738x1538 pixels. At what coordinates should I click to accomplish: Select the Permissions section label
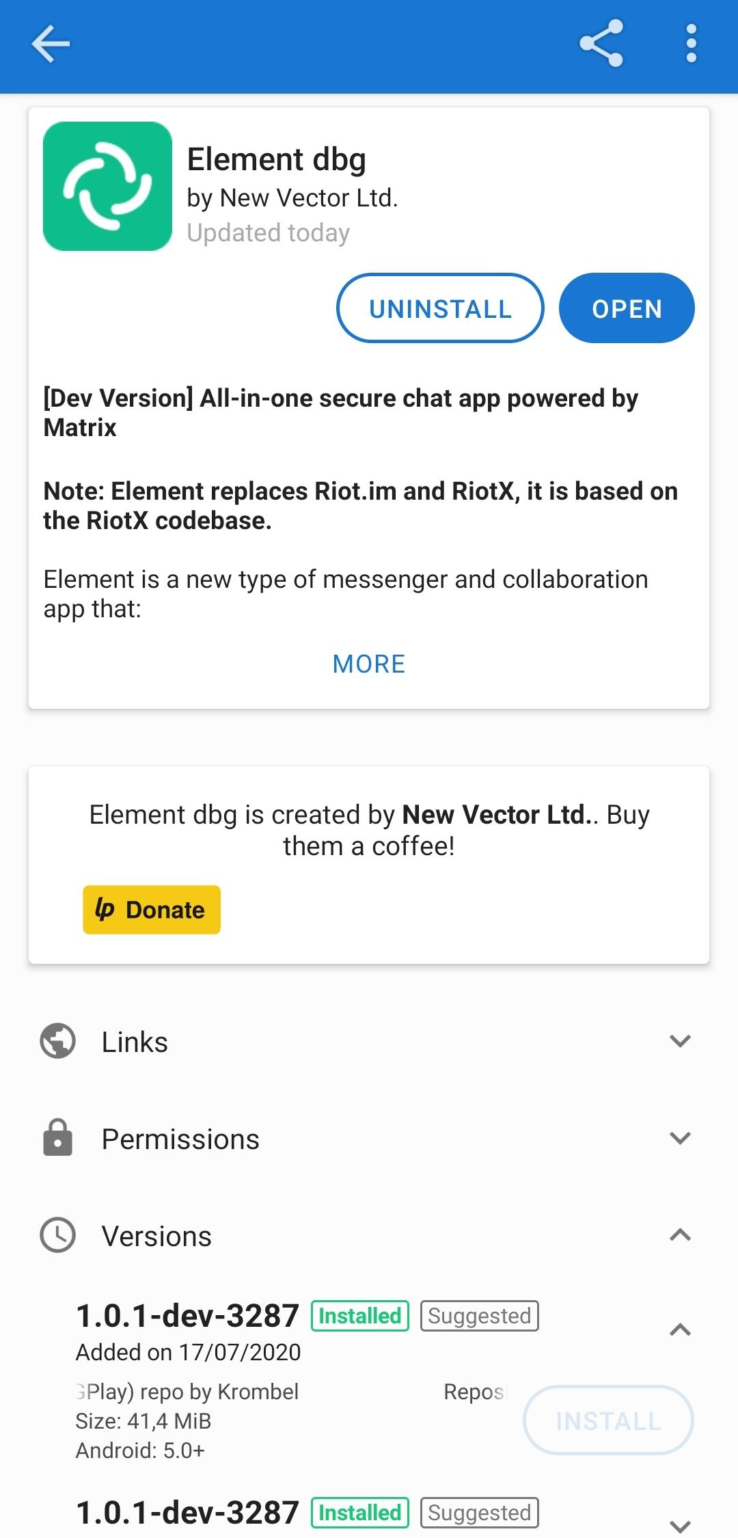pos(180,1139)
